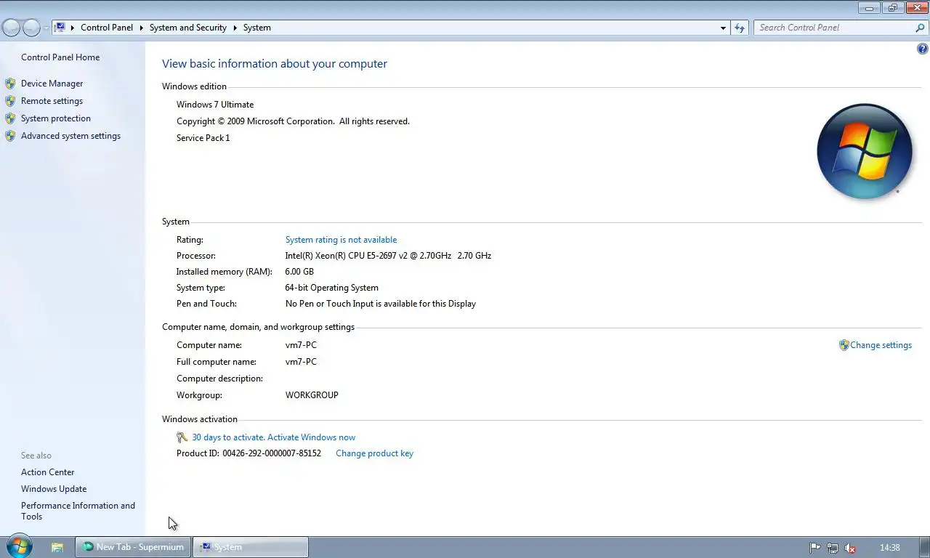The image size is (930, 558).
Task: Click the keys icon beside activation notice
Action: [x=182, y=437]
